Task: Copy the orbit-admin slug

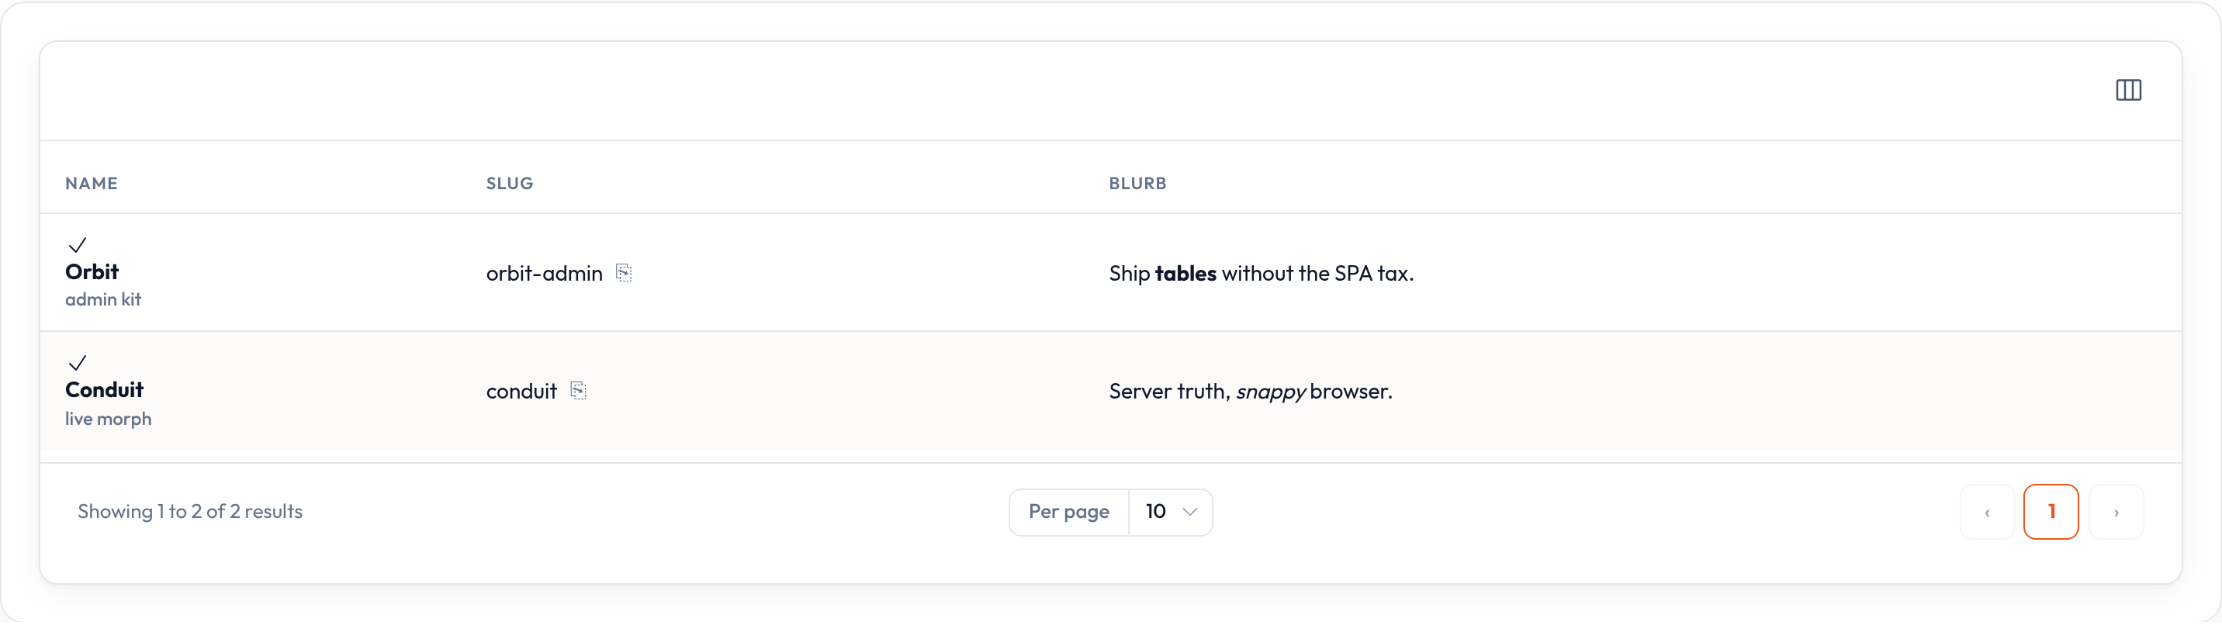Action: point(624,273)
